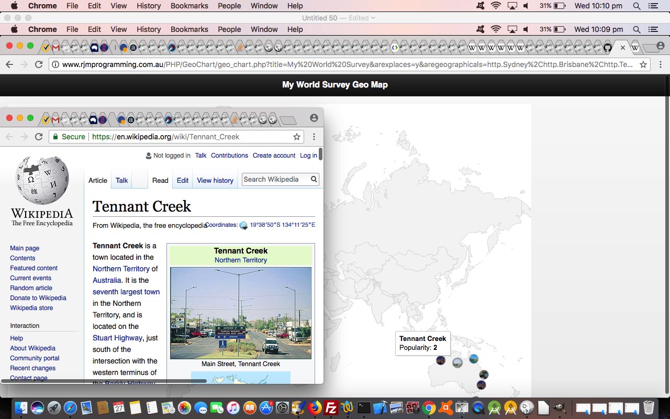Open Launchpad rocket icon in Dock
The width and height of the screenshot is (670, 419).
point(54,407)
